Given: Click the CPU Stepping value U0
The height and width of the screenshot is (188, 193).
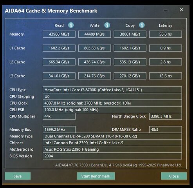Looking at the screenshot, I should [112, 96].
